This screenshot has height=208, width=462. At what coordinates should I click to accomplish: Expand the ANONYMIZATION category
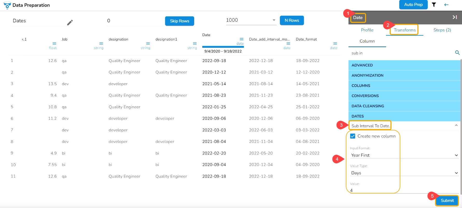pyautogui.click(x=404, y=75)
